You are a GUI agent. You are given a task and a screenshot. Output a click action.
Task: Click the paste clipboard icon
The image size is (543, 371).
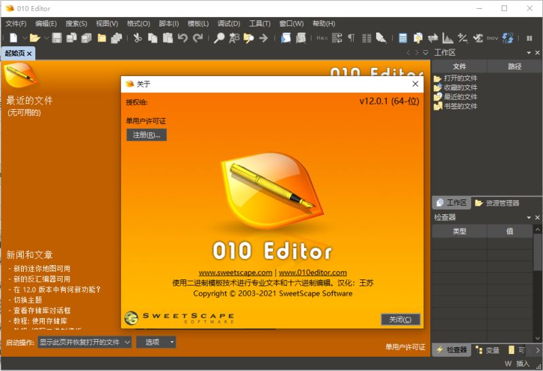coord(168,38)
